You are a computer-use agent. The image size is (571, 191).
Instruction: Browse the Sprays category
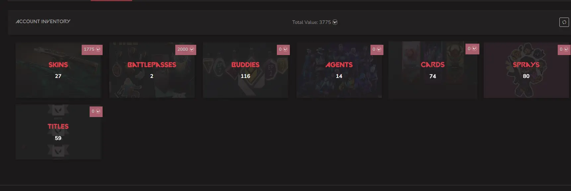[x=526, y=65]
